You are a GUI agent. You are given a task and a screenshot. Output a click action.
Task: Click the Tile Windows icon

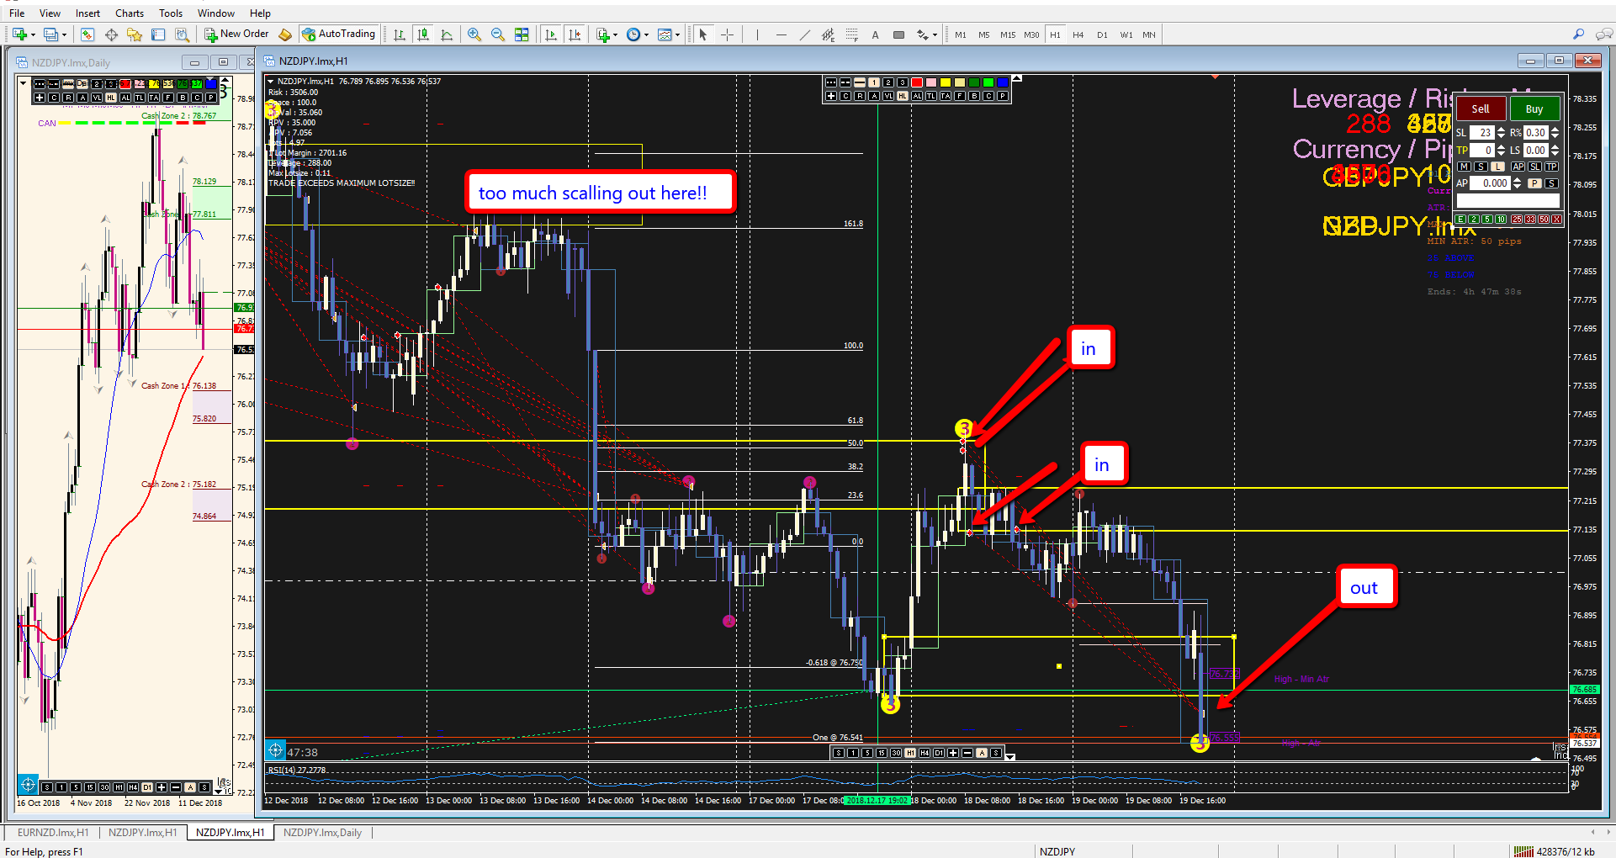[x=522, y=34]
